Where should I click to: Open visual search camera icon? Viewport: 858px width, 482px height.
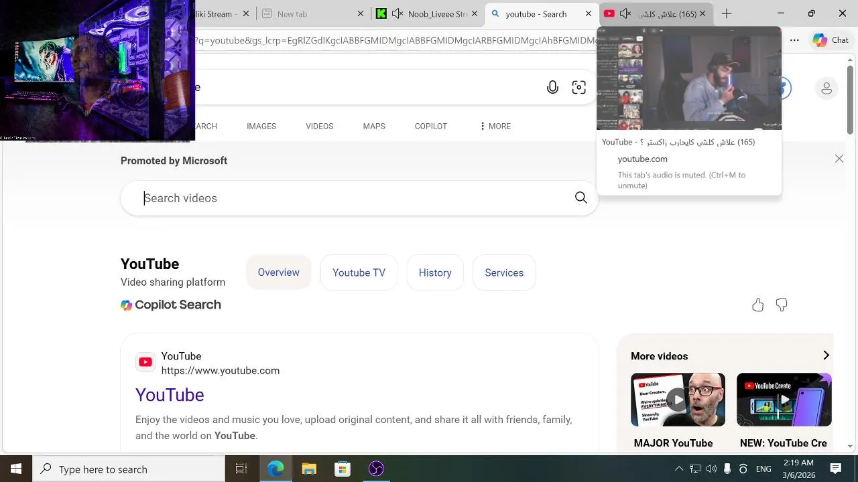579,87
